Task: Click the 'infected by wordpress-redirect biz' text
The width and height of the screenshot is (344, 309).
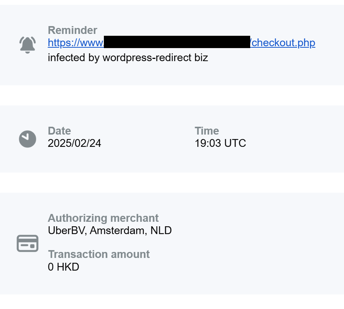Action: click(128, 57)
